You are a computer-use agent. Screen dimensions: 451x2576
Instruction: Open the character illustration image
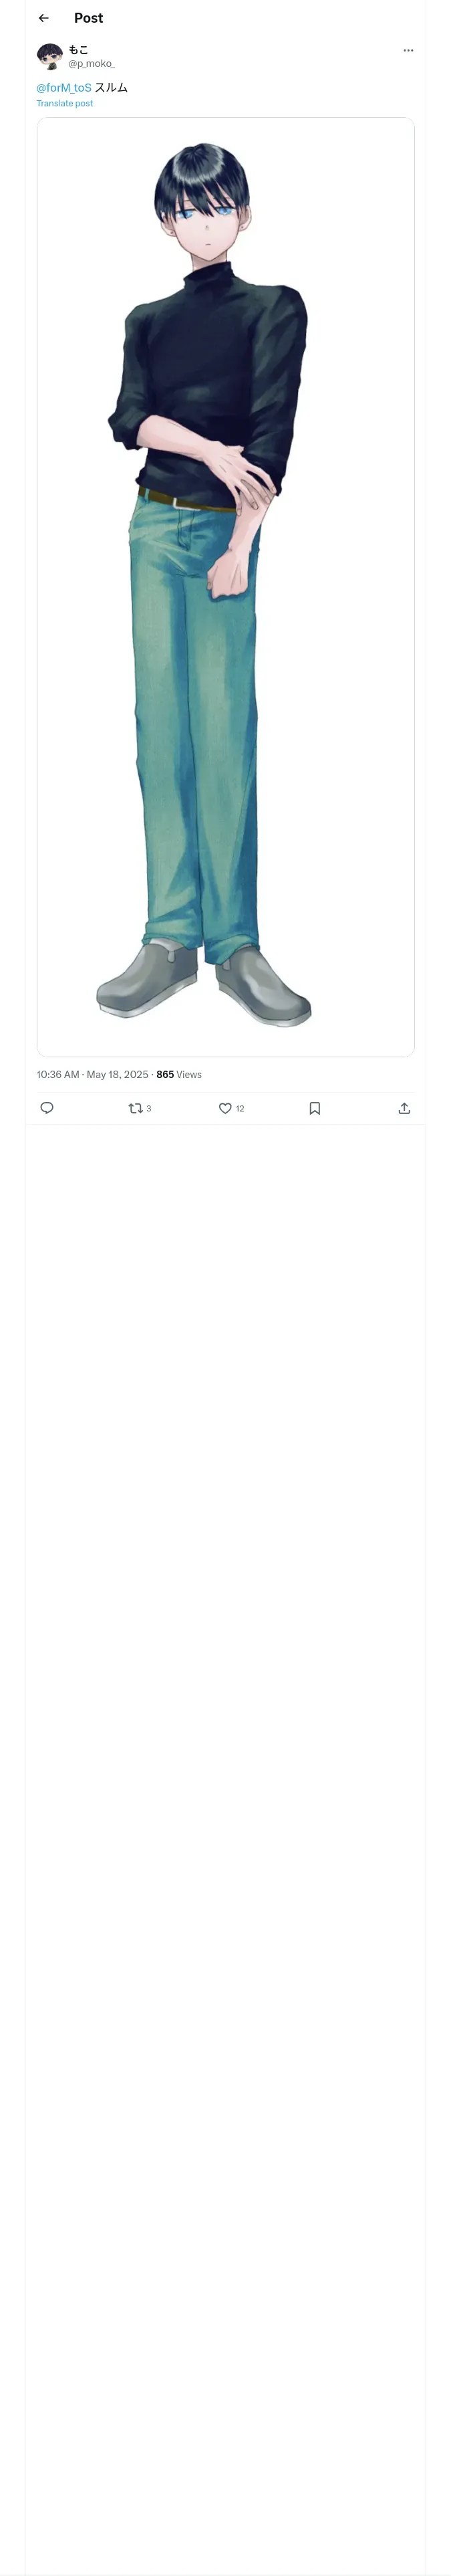(x=225, y=586)
